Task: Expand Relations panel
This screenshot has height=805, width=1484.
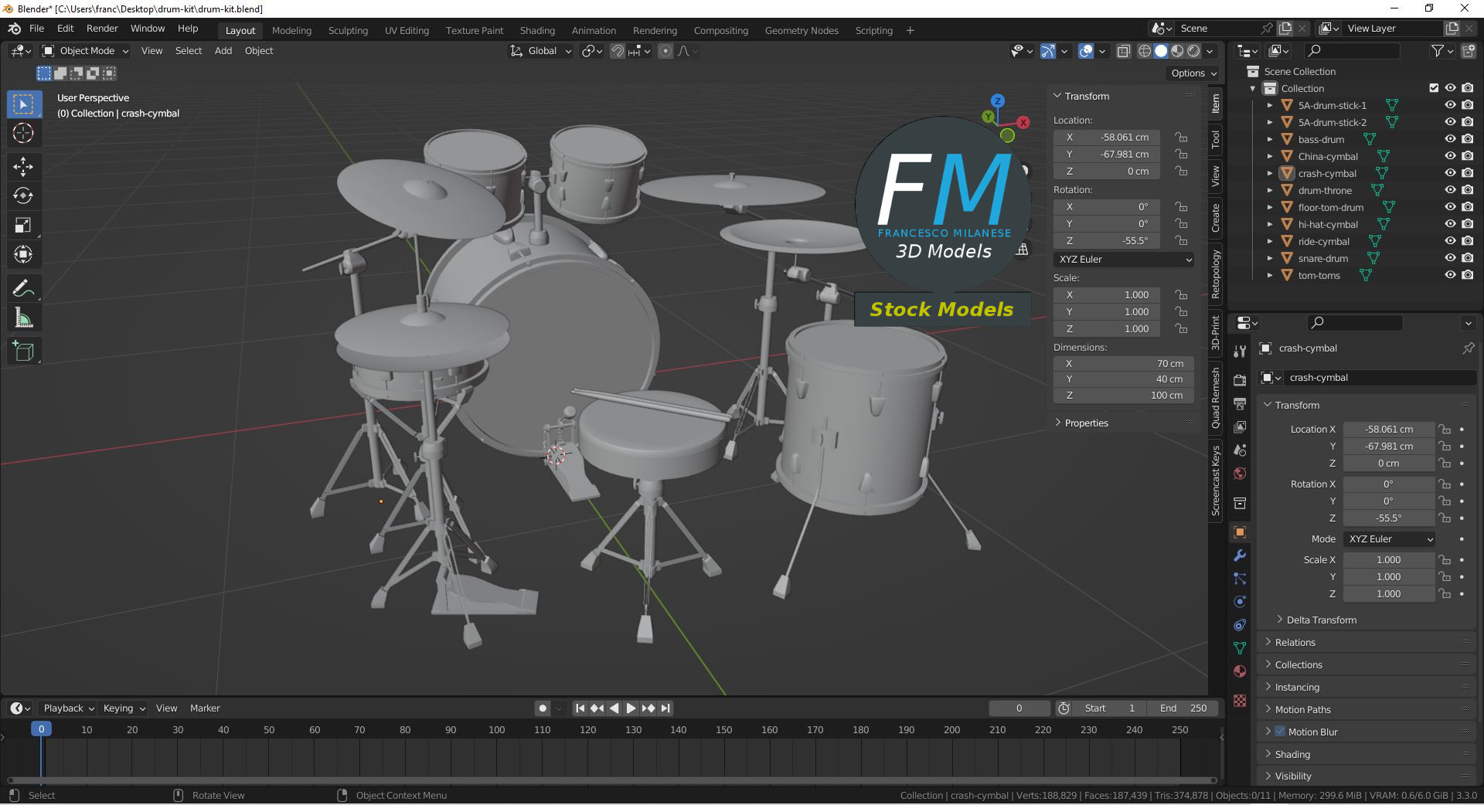Action: click(1295, 643)
